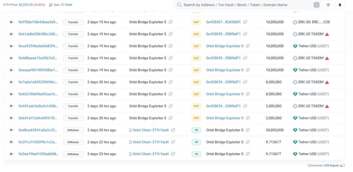Copy Orbit Bridge Exploiter 5 recipient in 0x5ee196af row

(x=248, y=154)
